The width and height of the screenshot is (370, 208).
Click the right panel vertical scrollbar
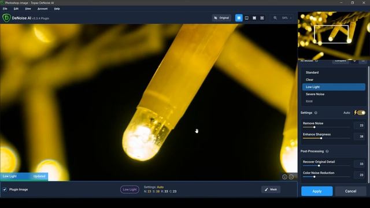(x=368, y=125)
